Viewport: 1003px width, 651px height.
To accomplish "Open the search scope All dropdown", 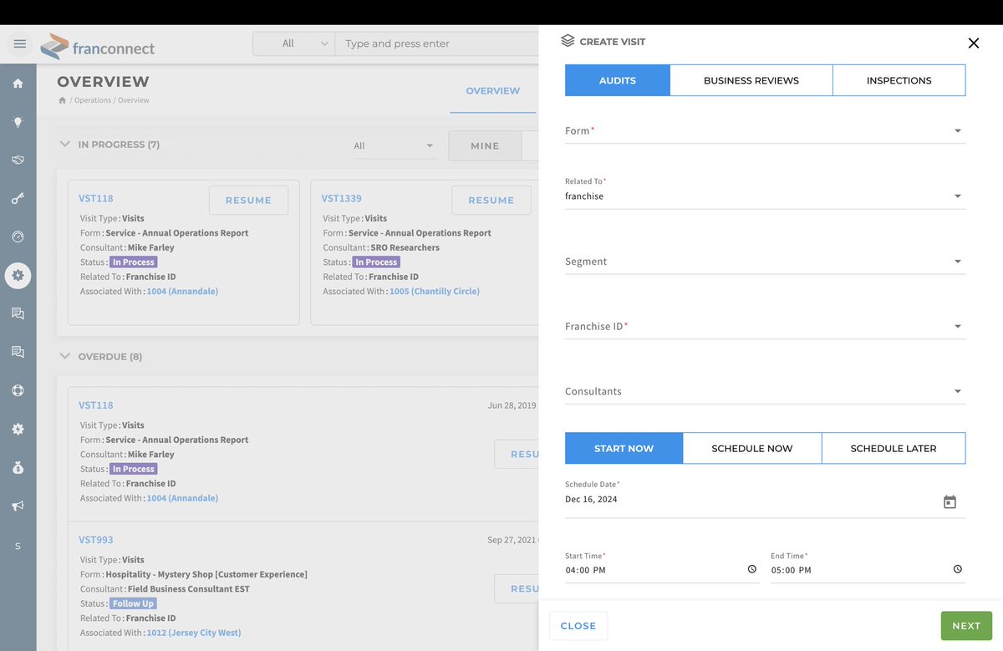I will (x=293, y=43).
